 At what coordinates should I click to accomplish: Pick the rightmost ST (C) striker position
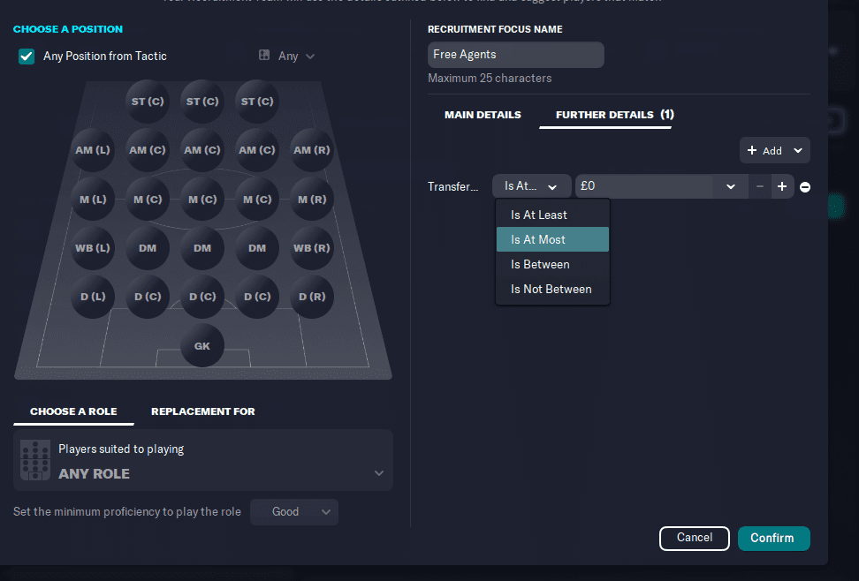coord(257,102)
